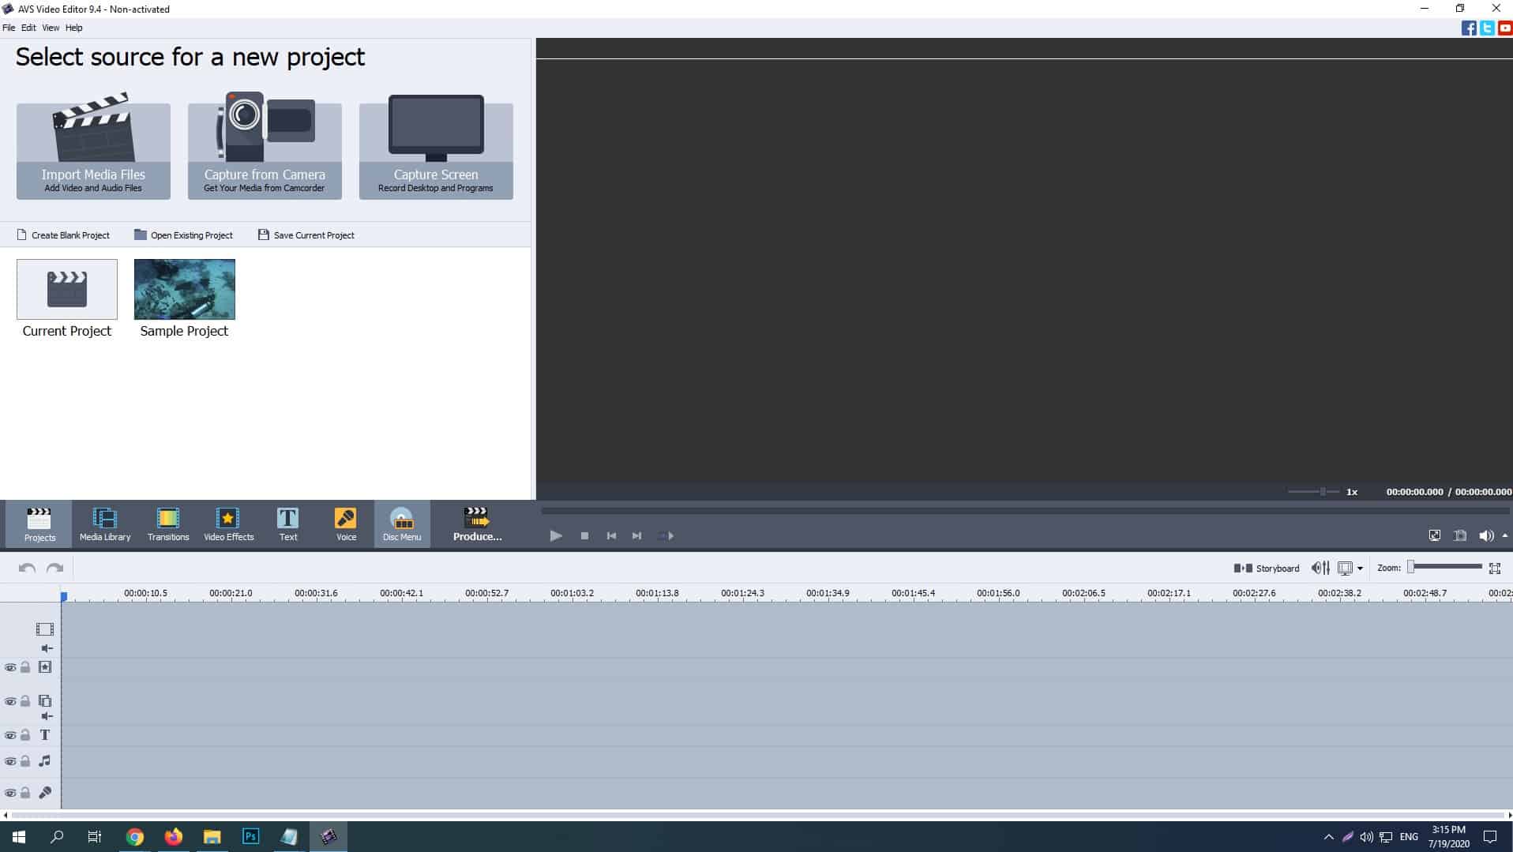Redo the last action
Image resolution: width=1513 pixels, height=852 pixels.
(54, 568)
